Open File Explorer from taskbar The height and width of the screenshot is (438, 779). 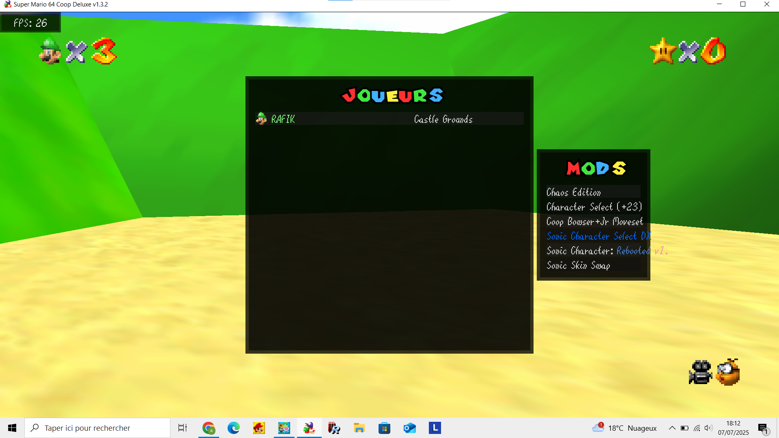pos(359,428)
